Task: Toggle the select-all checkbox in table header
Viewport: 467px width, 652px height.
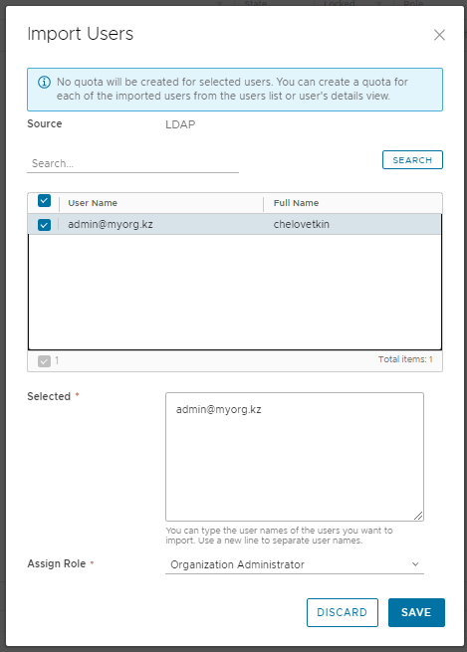Action: tap(44, 201)
